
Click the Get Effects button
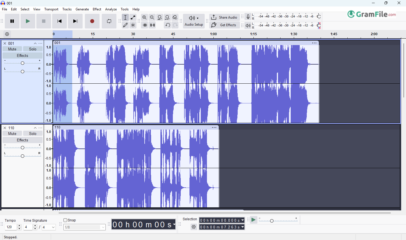pyautogui.click(x=224, y=25)
